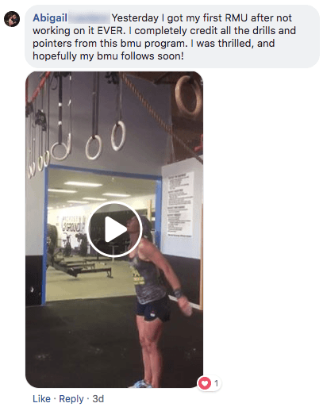Select the comment text starting with Yesterday

(164, 37)
